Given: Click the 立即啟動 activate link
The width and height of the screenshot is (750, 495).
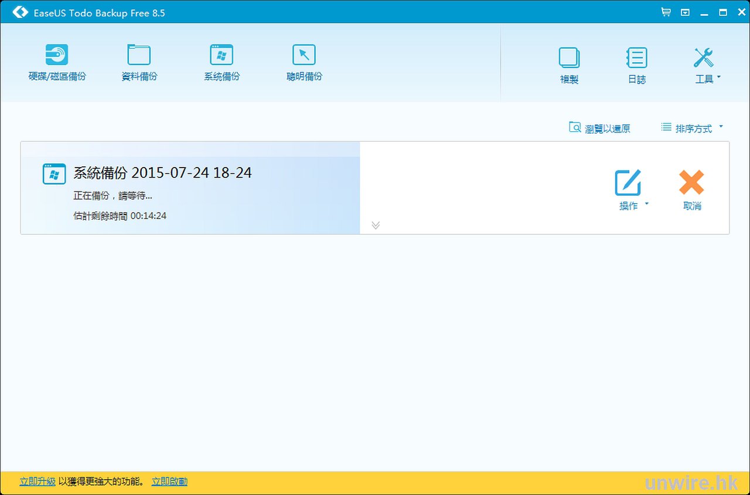Looking at the screenshot, I should pos(169,482).
